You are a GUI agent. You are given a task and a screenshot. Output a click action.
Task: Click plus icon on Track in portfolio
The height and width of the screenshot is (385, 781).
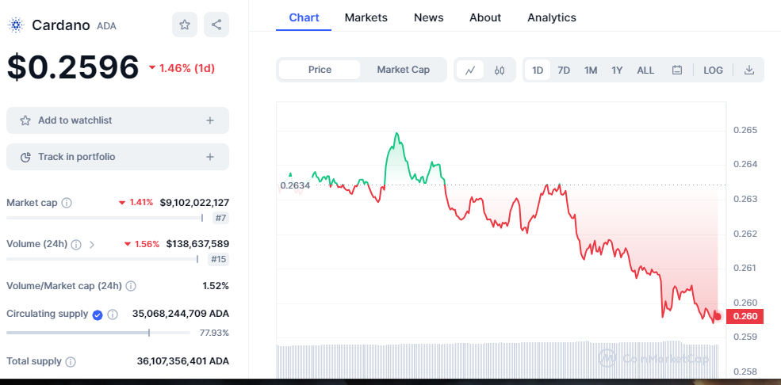tap(210, 157)
